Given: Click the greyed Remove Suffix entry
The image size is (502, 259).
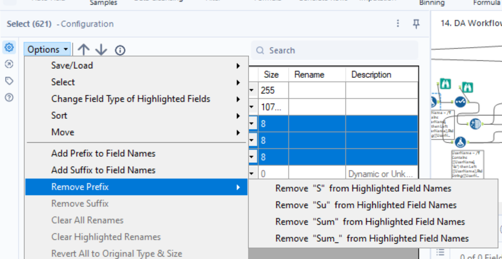Looking at the screenshot, I should (136, 203).
